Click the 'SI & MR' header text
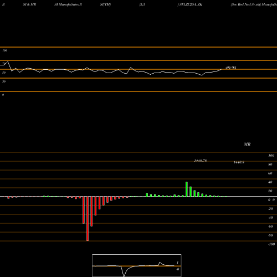The width and height of the screenshot is (277, 277). [x=29, y=4]
